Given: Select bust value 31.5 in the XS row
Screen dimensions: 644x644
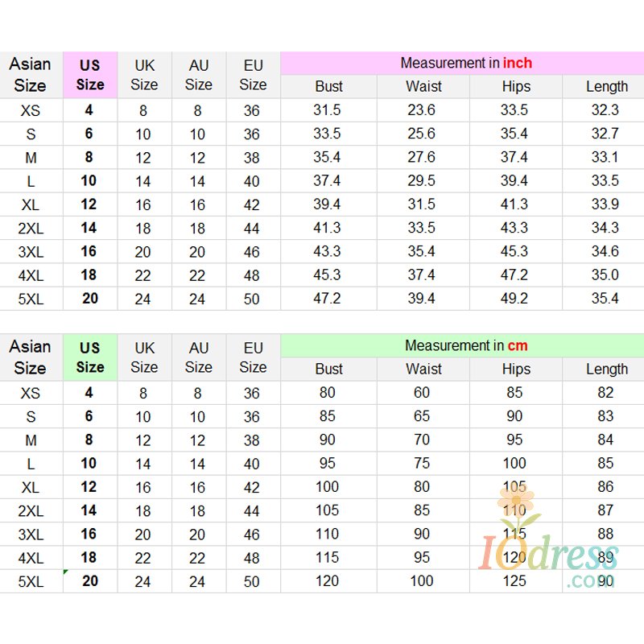Looking at the screenshot, I should 327,110.
